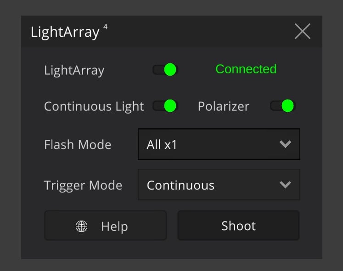Screen dimensions: 343x271
Task: Open the Flash Mode dropdown
Action: point(219,144)
